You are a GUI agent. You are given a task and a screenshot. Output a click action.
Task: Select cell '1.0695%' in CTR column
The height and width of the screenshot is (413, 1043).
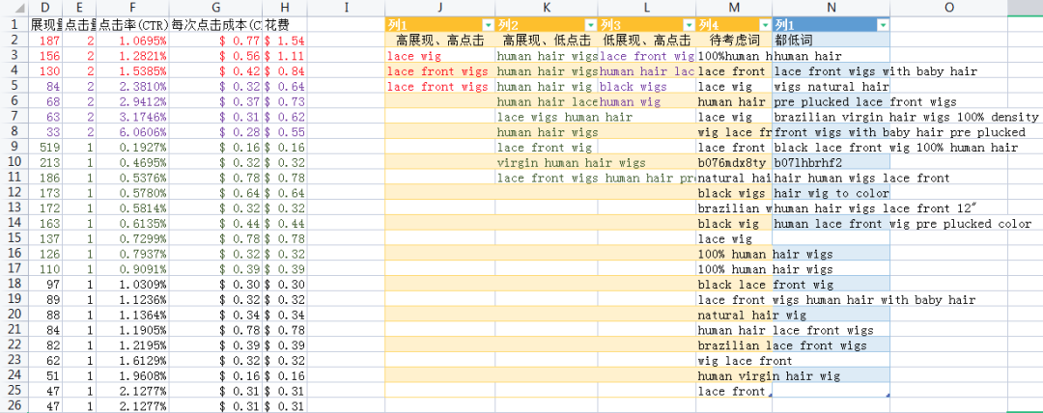click(x=133, y=41)
